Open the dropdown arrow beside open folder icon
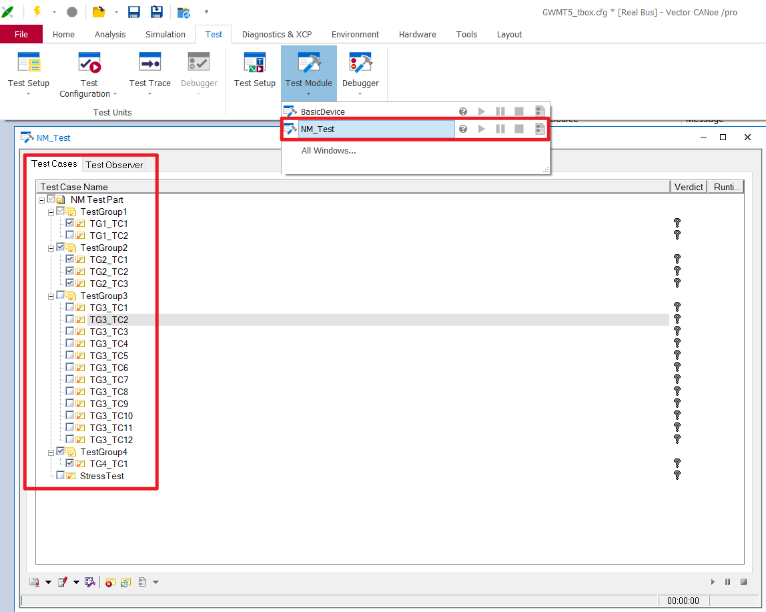This screenshot has width=766, height=612. pyautogui.click(x=116, y=12)
